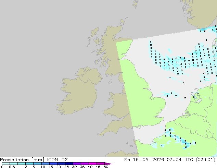Click the '(03+01)' forecast offset text
217x168 pixels.
(205, 160)
